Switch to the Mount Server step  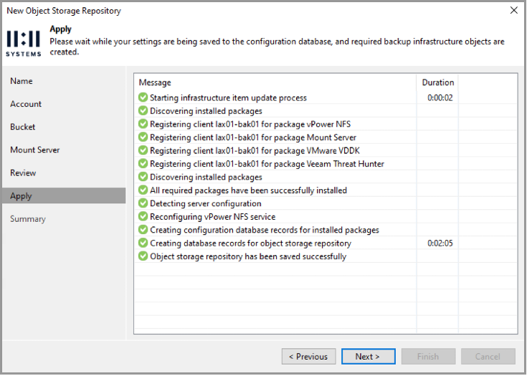click(35, 150)
